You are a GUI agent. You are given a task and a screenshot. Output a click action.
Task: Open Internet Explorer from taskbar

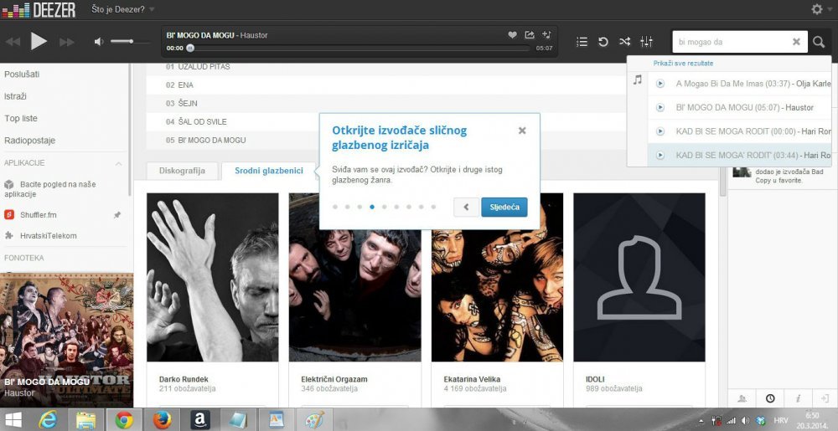(48, 420)
